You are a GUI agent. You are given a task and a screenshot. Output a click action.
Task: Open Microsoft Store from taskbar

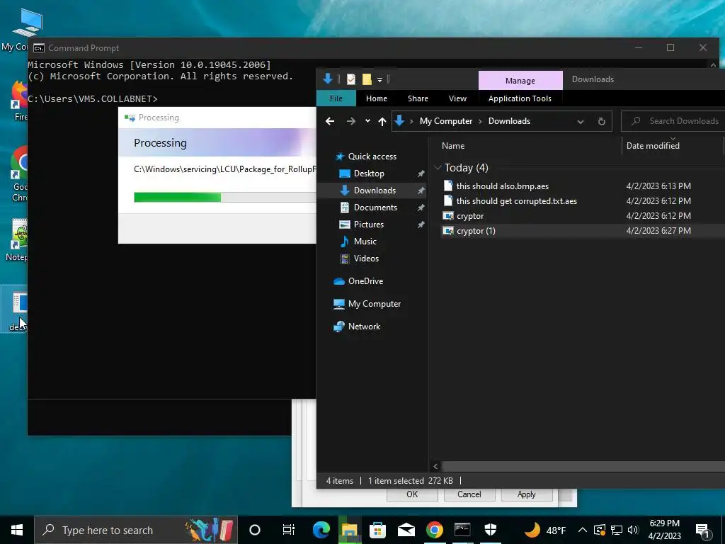click(x=378, y=530)
